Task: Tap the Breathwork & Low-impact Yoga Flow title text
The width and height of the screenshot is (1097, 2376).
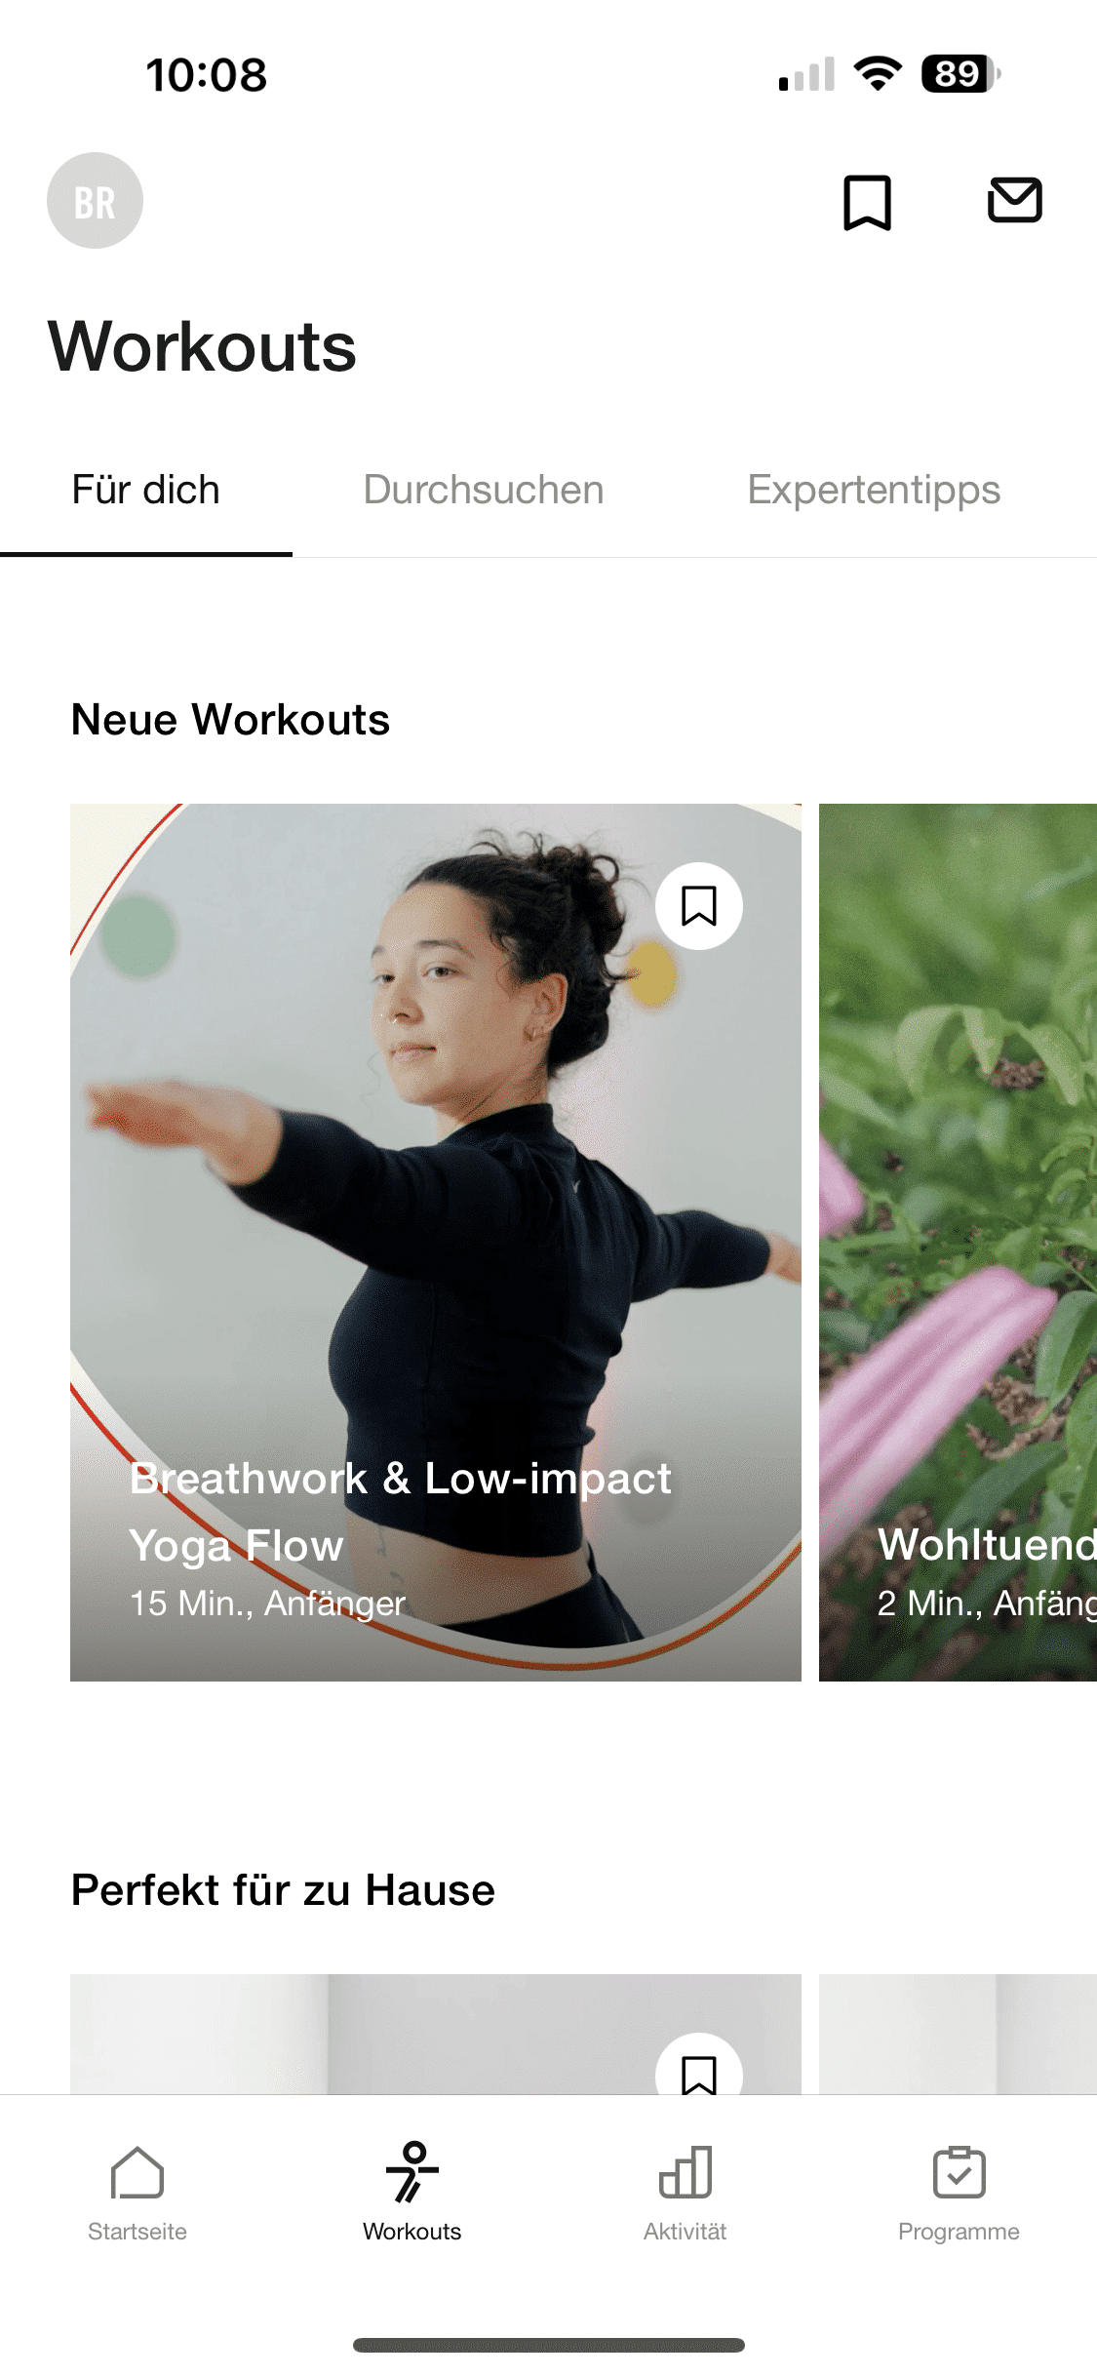Action: 401,1512
